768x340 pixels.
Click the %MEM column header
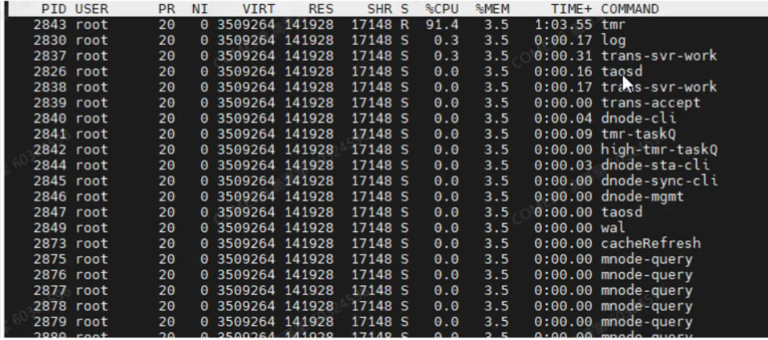click(491, 9)
